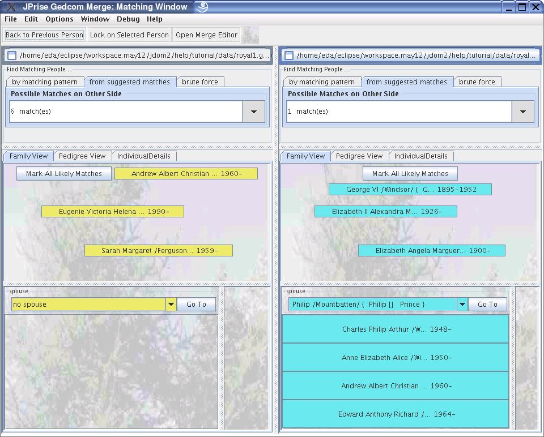Click the swirl icon beside the window title
The height and width of the screenshot is (437, 544).
pos(202,7)
